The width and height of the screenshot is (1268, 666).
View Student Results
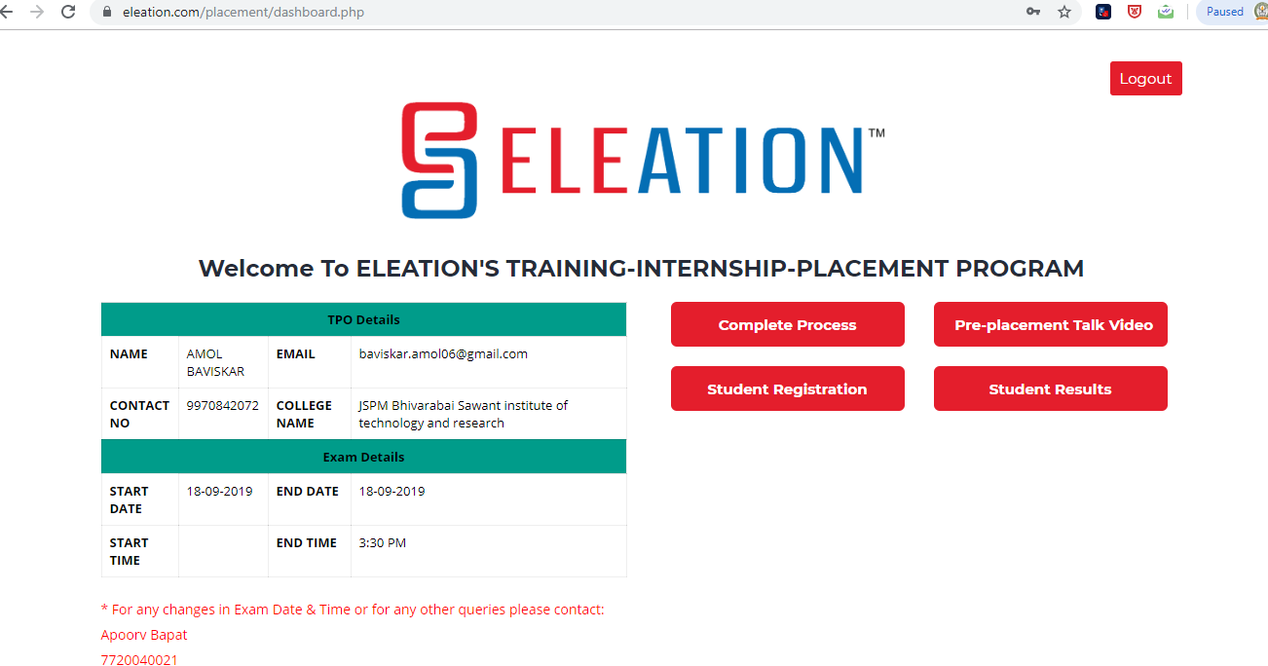1050,388
